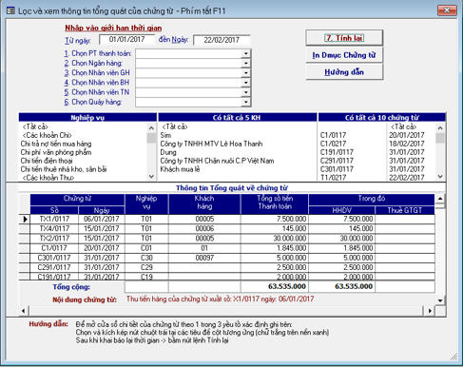Select customer 'Sim'
Image resolution: width=463 pixels, height=367 pixels.
point(165,135)
